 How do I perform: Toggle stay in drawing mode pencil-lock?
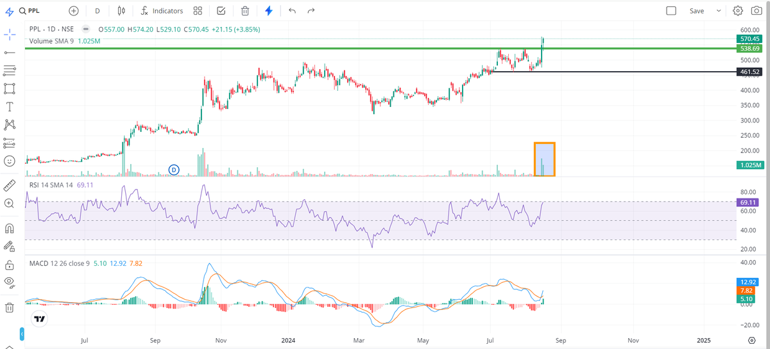point(9,245)
